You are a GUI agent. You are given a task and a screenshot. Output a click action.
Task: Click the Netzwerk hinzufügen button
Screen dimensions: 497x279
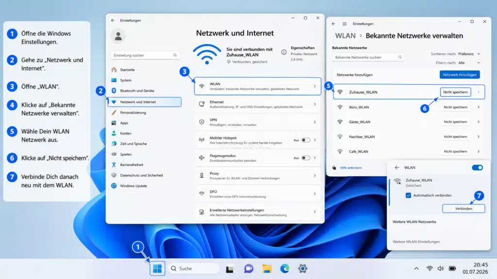(x=460, y=75)
